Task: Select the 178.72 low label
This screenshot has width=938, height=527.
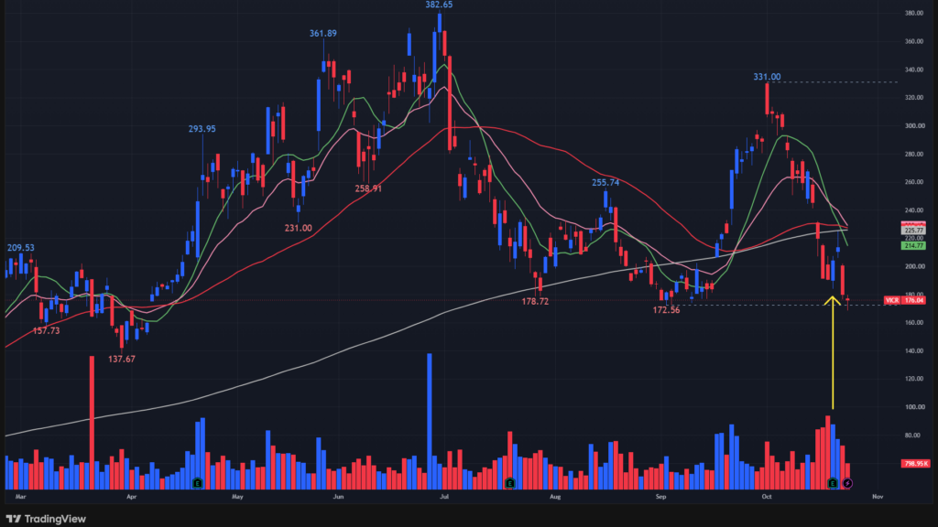Action: pyautogui.click(x=535, y=301)
